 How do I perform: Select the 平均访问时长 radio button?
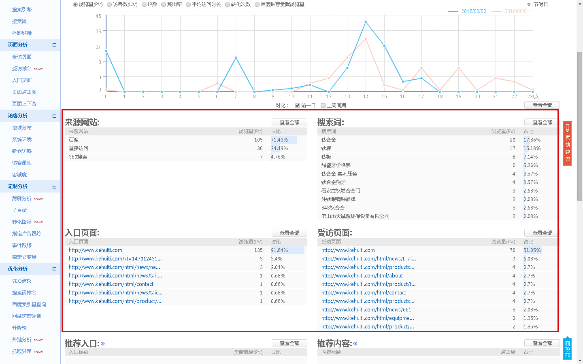point(188,4)
